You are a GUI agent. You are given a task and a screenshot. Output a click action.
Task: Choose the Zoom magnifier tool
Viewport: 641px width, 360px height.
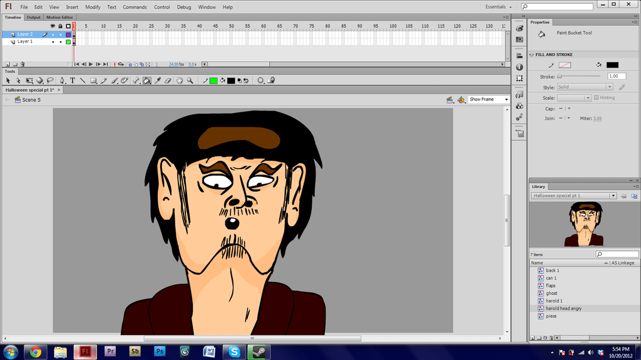click(x=190, y=81)
